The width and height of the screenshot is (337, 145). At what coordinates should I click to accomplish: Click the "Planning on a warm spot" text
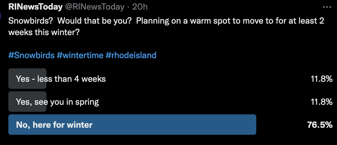170,22
